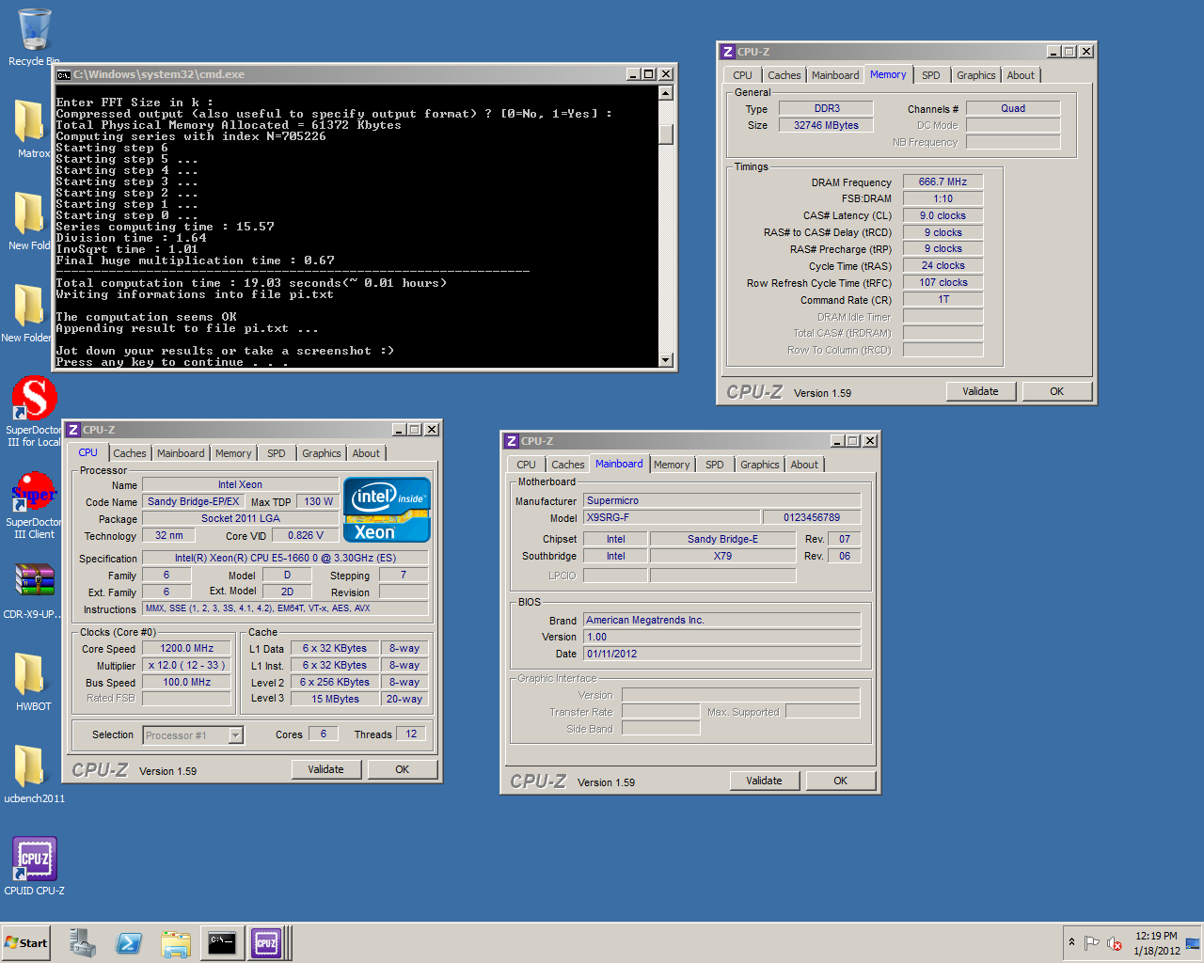Select the Core Speed 1200.0 MHz value
Viewport: 1204px width, 963px height.
(186, 648)
